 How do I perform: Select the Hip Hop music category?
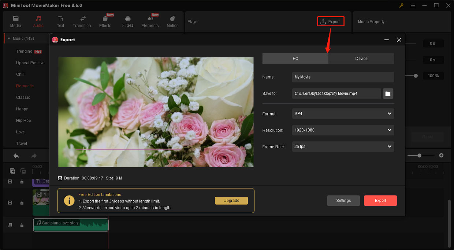[23, 121]
